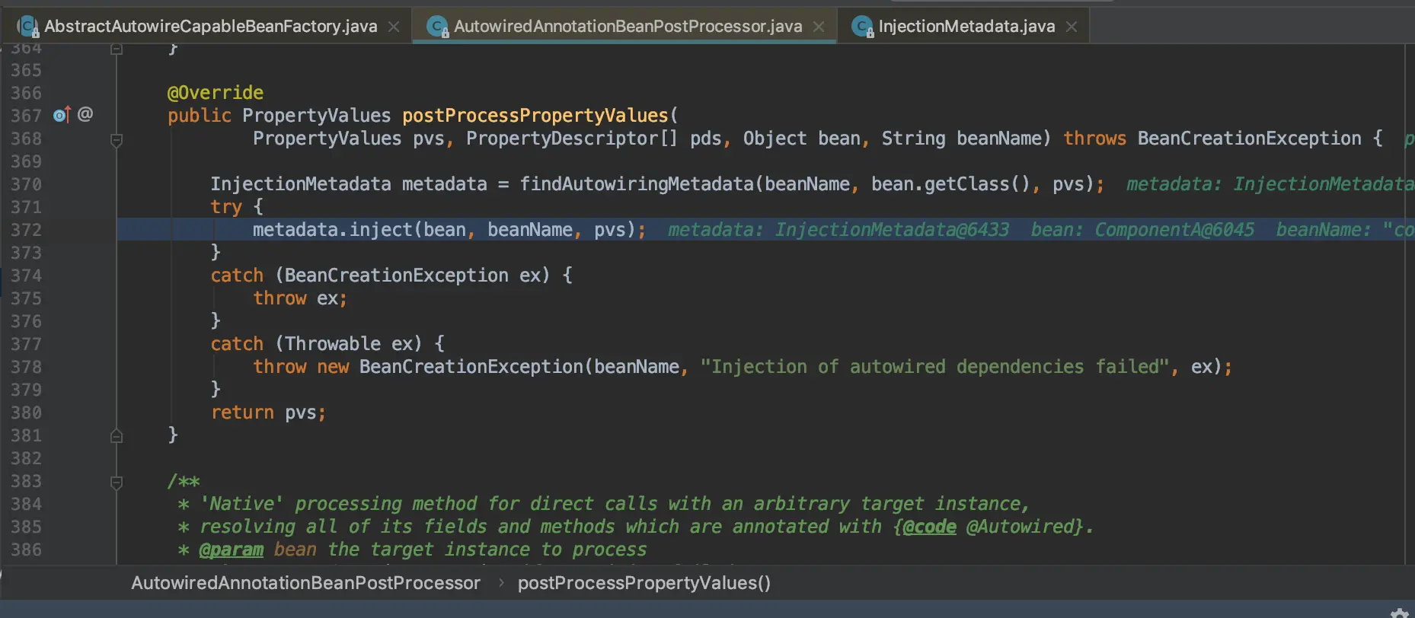
Task: Toggle the fold marker at line 381
Action: coord(117,436)
